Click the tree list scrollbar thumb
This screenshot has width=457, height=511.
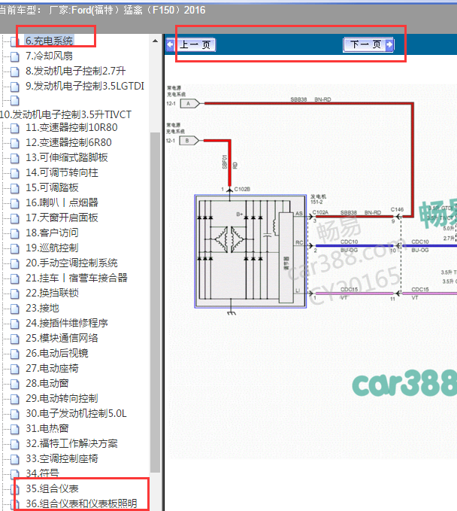[x=156, y=302]
